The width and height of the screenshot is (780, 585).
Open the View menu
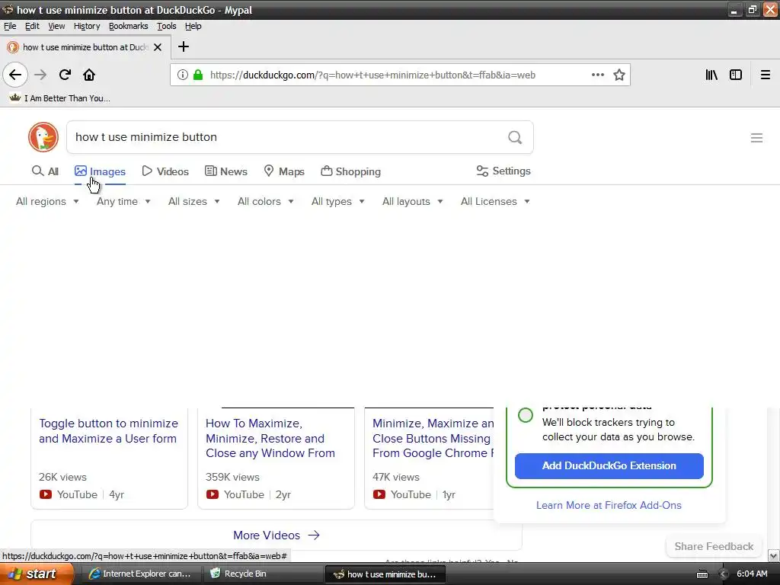(x=56, y=26)
